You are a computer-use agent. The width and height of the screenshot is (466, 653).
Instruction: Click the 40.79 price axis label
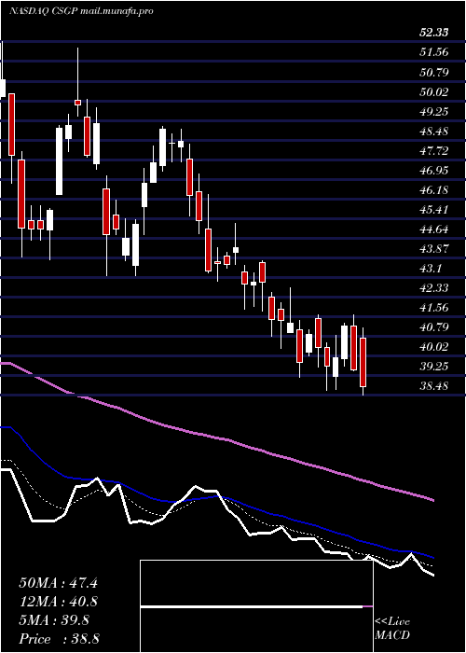coord(434,326)
